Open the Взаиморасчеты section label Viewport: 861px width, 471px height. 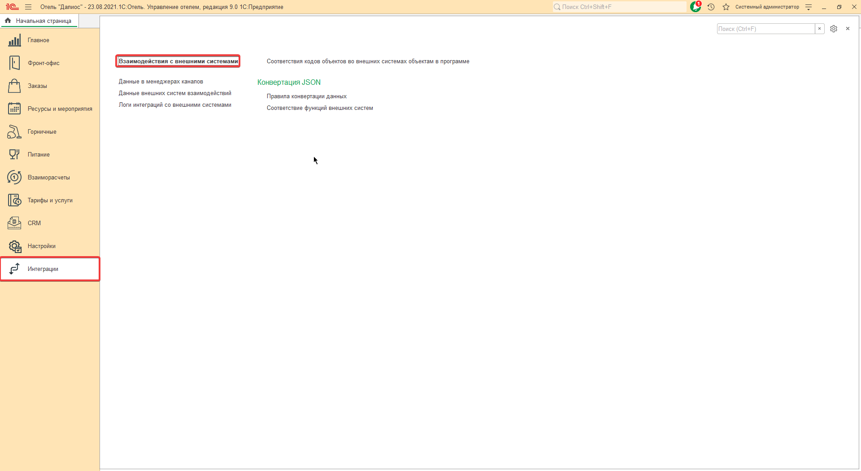pyautogui.click(x=49, y=178)
